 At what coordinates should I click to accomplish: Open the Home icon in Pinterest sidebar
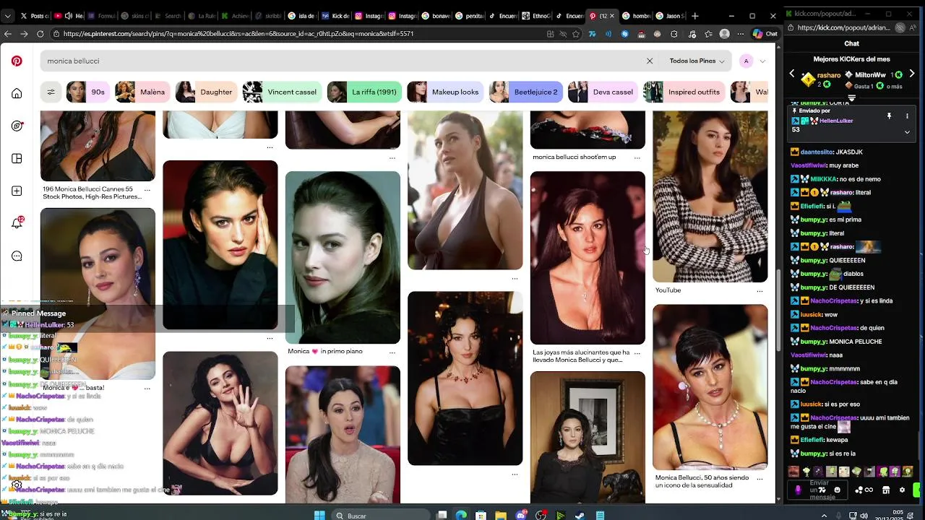click(17, 93)
